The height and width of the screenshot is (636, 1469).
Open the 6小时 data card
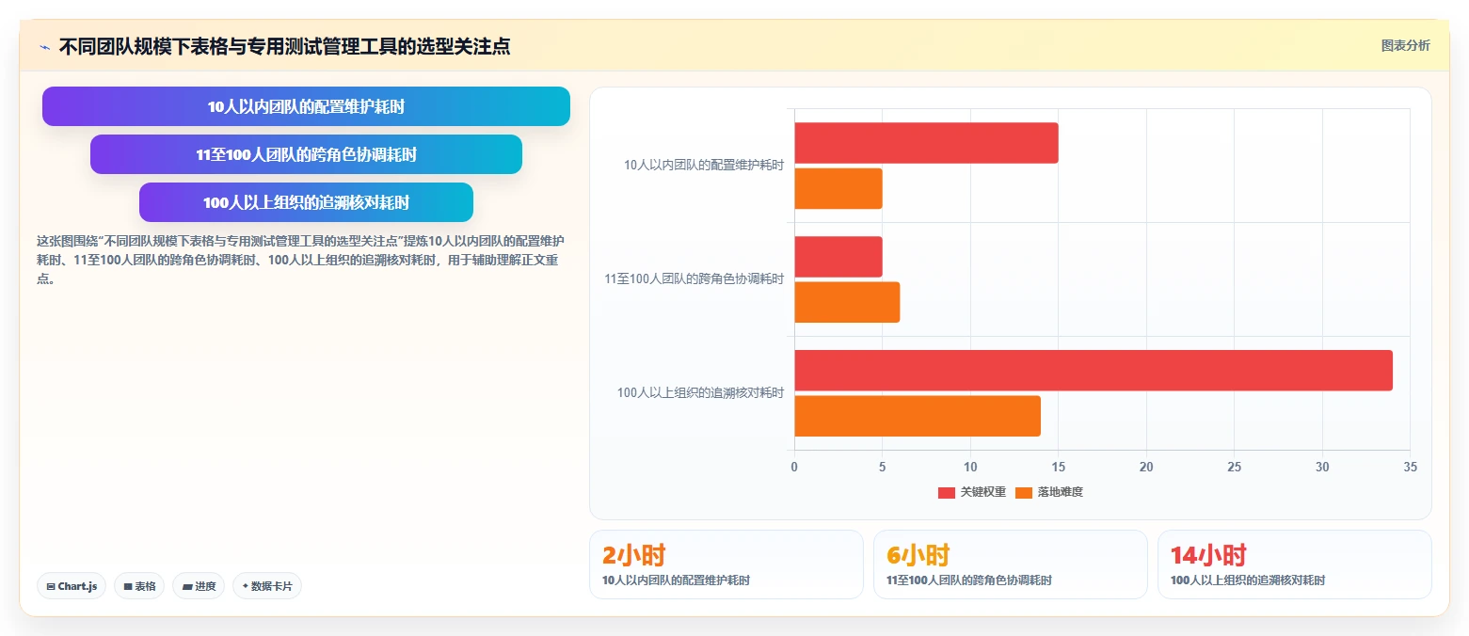click(1011, 564)
